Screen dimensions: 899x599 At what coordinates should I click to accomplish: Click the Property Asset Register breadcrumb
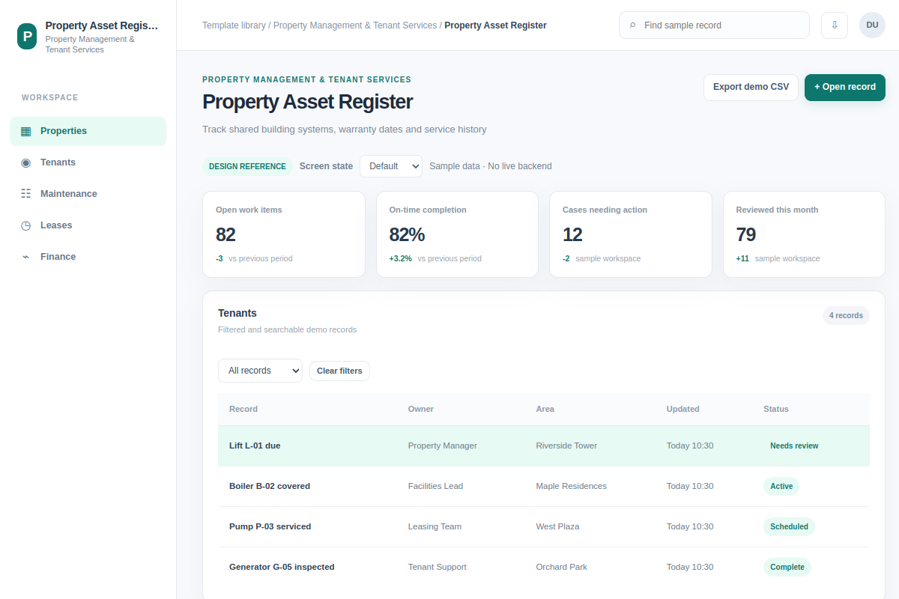click(x=495, y=25)
